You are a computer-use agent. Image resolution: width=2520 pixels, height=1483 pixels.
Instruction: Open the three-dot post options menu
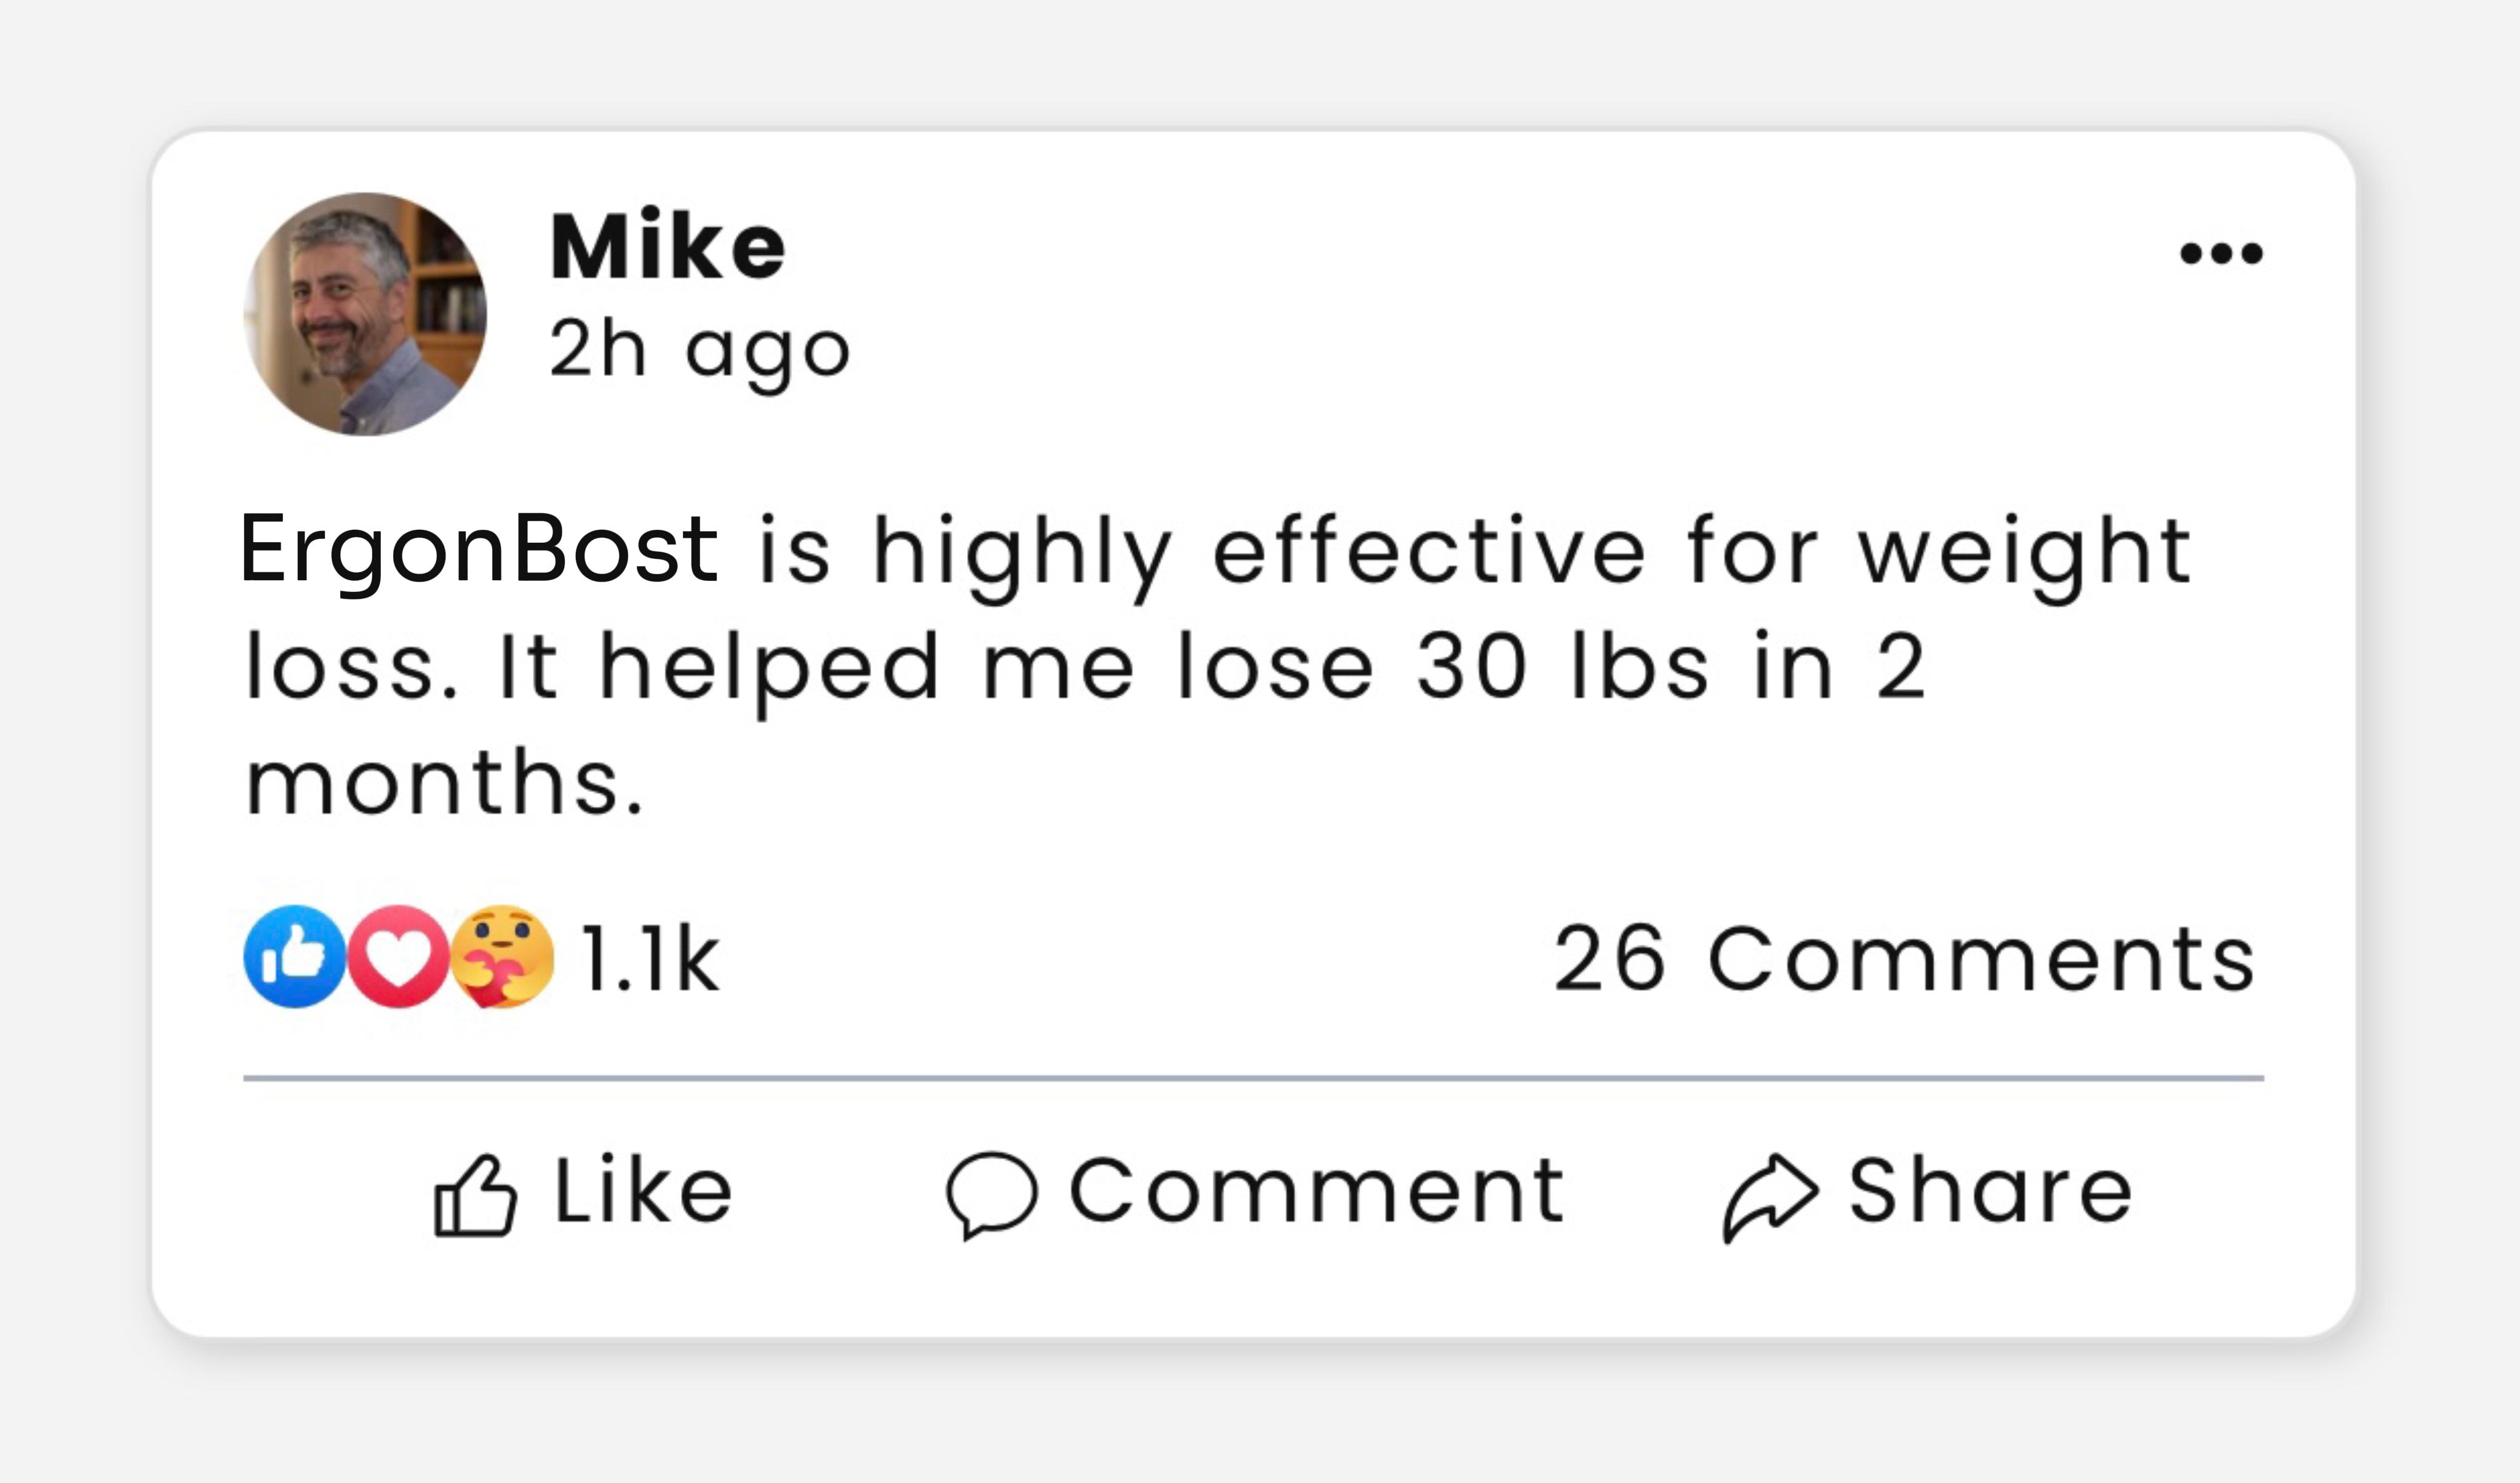[x=2220, y=253]
